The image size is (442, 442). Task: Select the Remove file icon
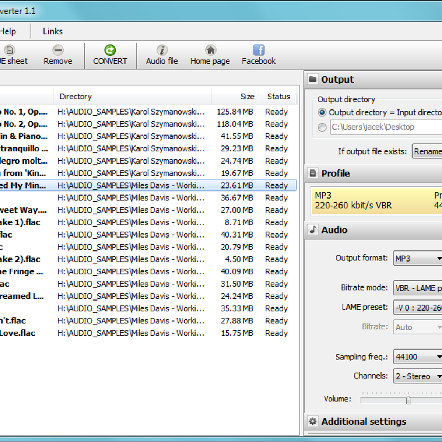(58, 50)
